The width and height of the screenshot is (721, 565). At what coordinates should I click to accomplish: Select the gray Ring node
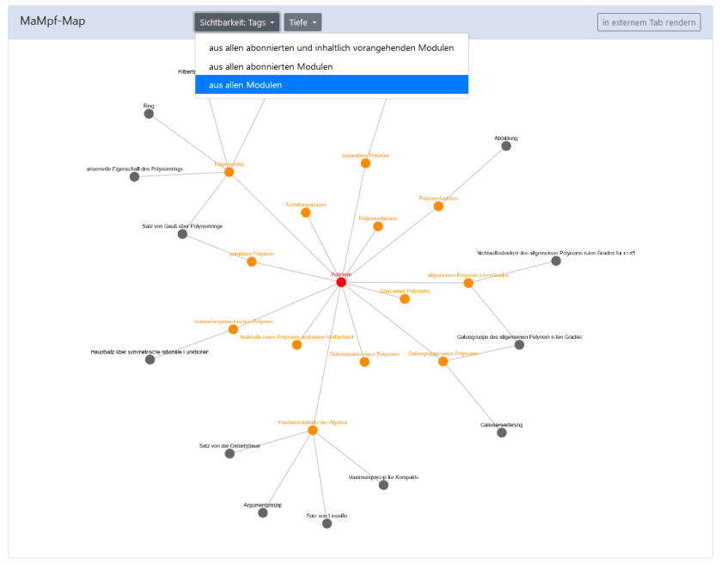(x=149, y=114)
